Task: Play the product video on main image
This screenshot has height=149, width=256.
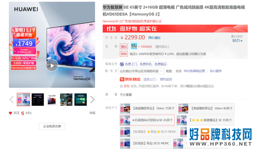Action: point(52,66)
